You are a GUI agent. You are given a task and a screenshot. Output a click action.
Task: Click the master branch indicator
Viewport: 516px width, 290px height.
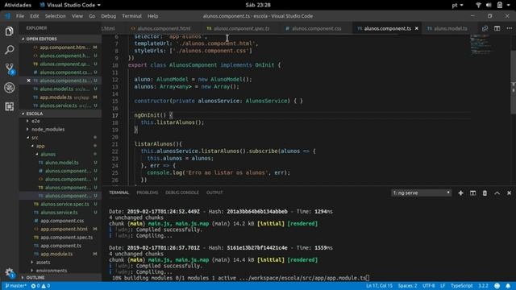tap(15, 286)
